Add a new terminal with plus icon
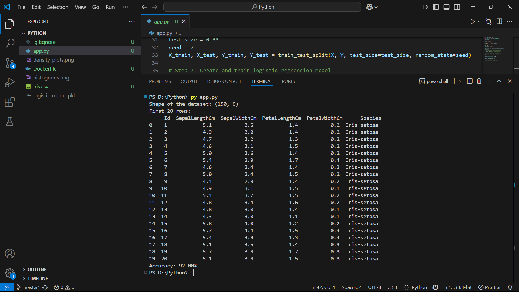 click(454, 81)
